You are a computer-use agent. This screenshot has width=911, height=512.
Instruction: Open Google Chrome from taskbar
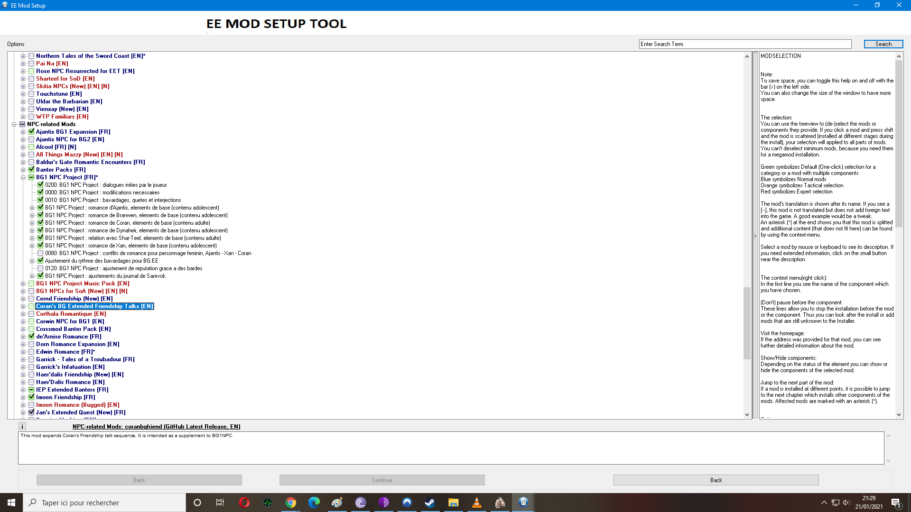point(291,503)
